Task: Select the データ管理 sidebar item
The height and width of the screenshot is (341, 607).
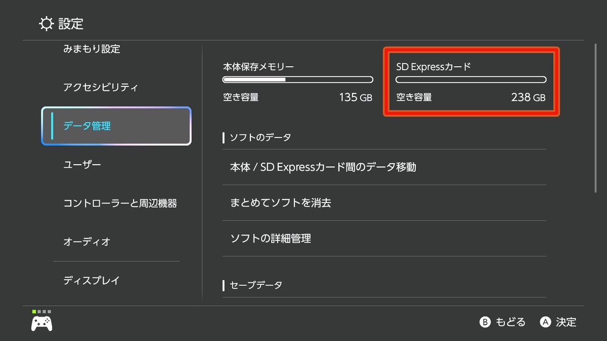Action: click(116, 126)
